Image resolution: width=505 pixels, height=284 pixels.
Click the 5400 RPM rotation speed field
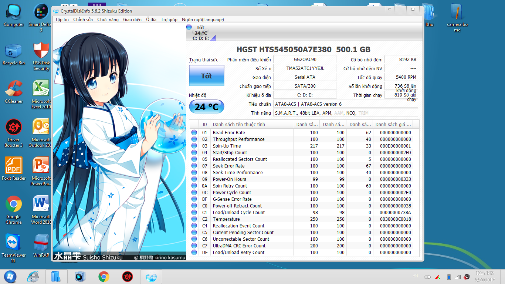tap(401, 77)
